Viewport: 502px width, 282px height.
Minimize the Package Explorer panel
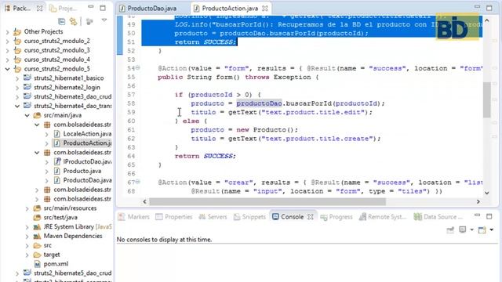click(91, 7)
